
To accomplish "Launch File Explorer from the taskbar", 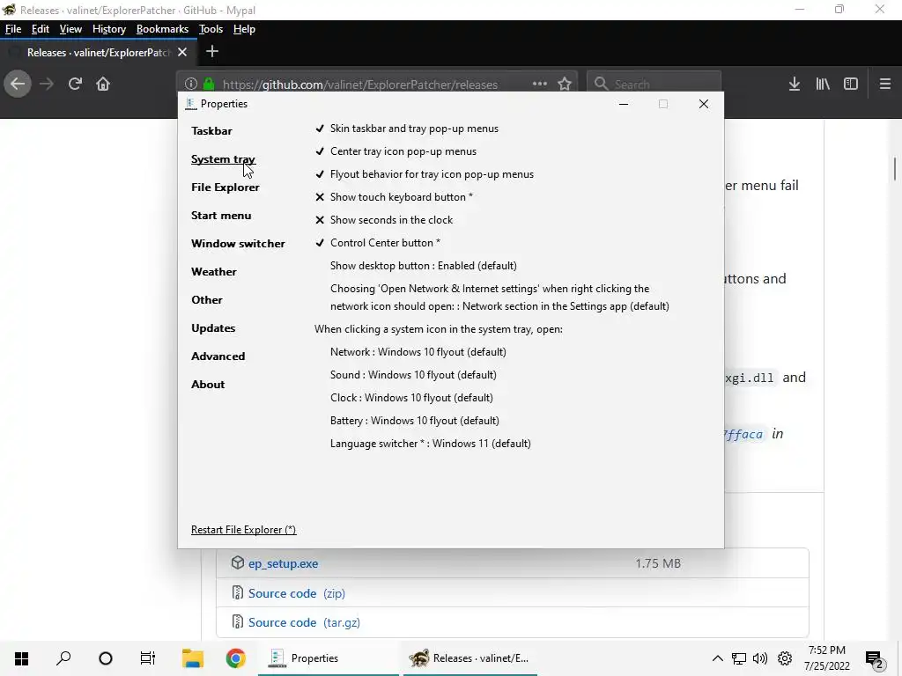I will click(x=193, y=658).
